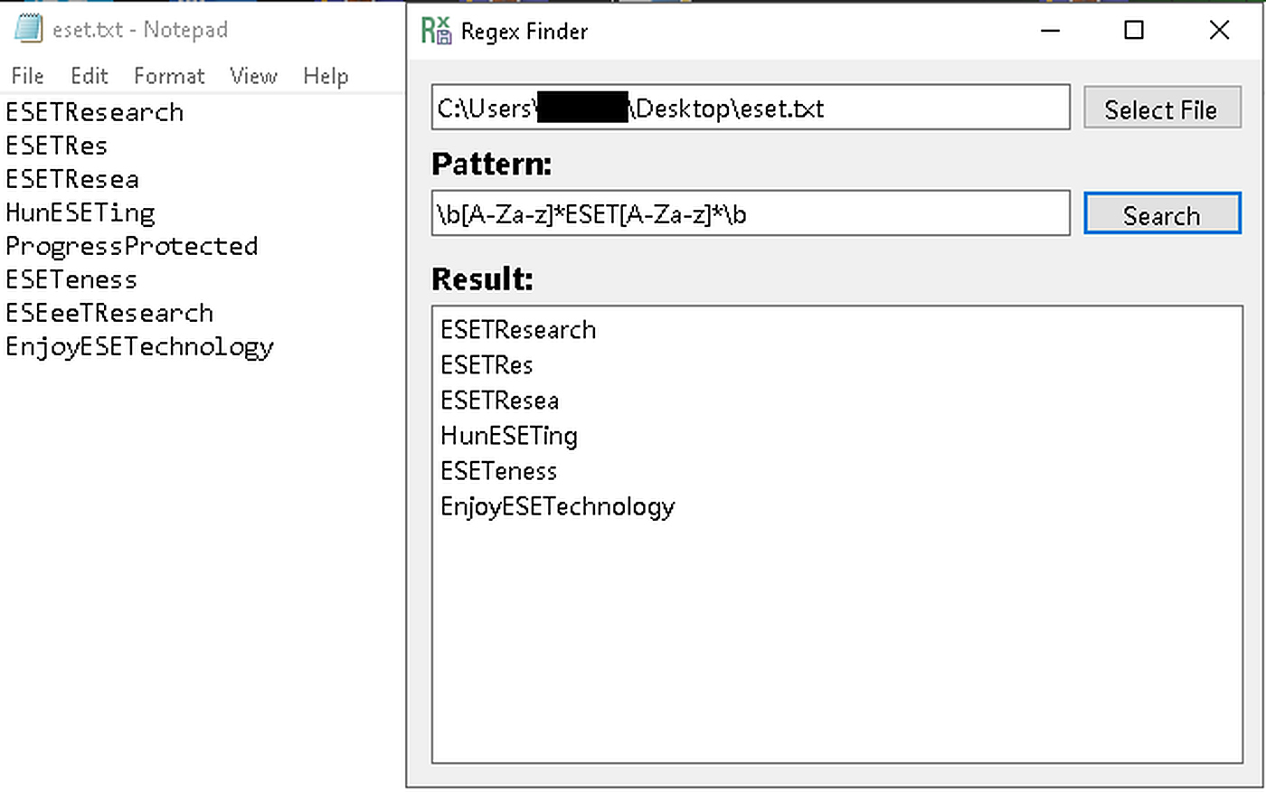This screenshot has width=1266, height=792.
Task: Click the Search button in Regex Finder
Action: click(1162, 214)
